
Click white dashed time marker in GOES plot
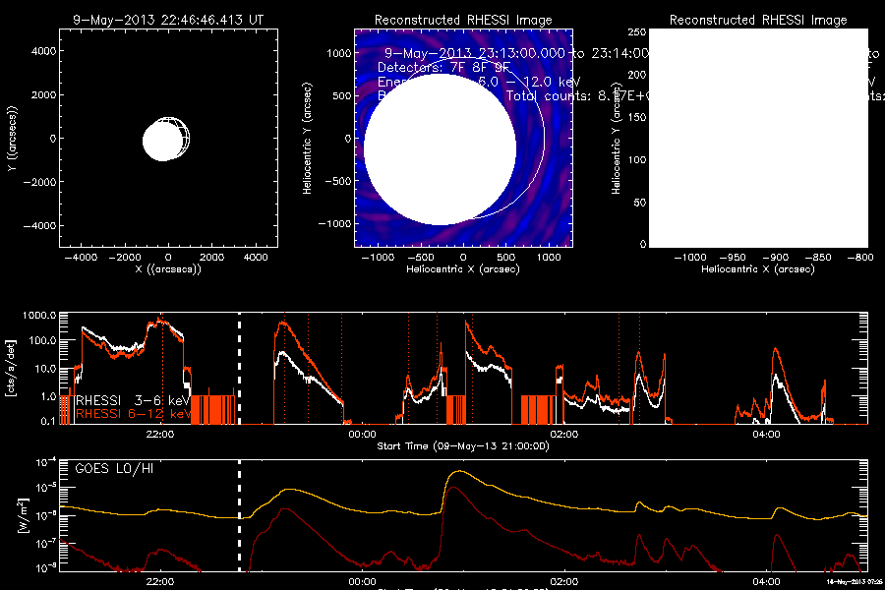point(239,515)
